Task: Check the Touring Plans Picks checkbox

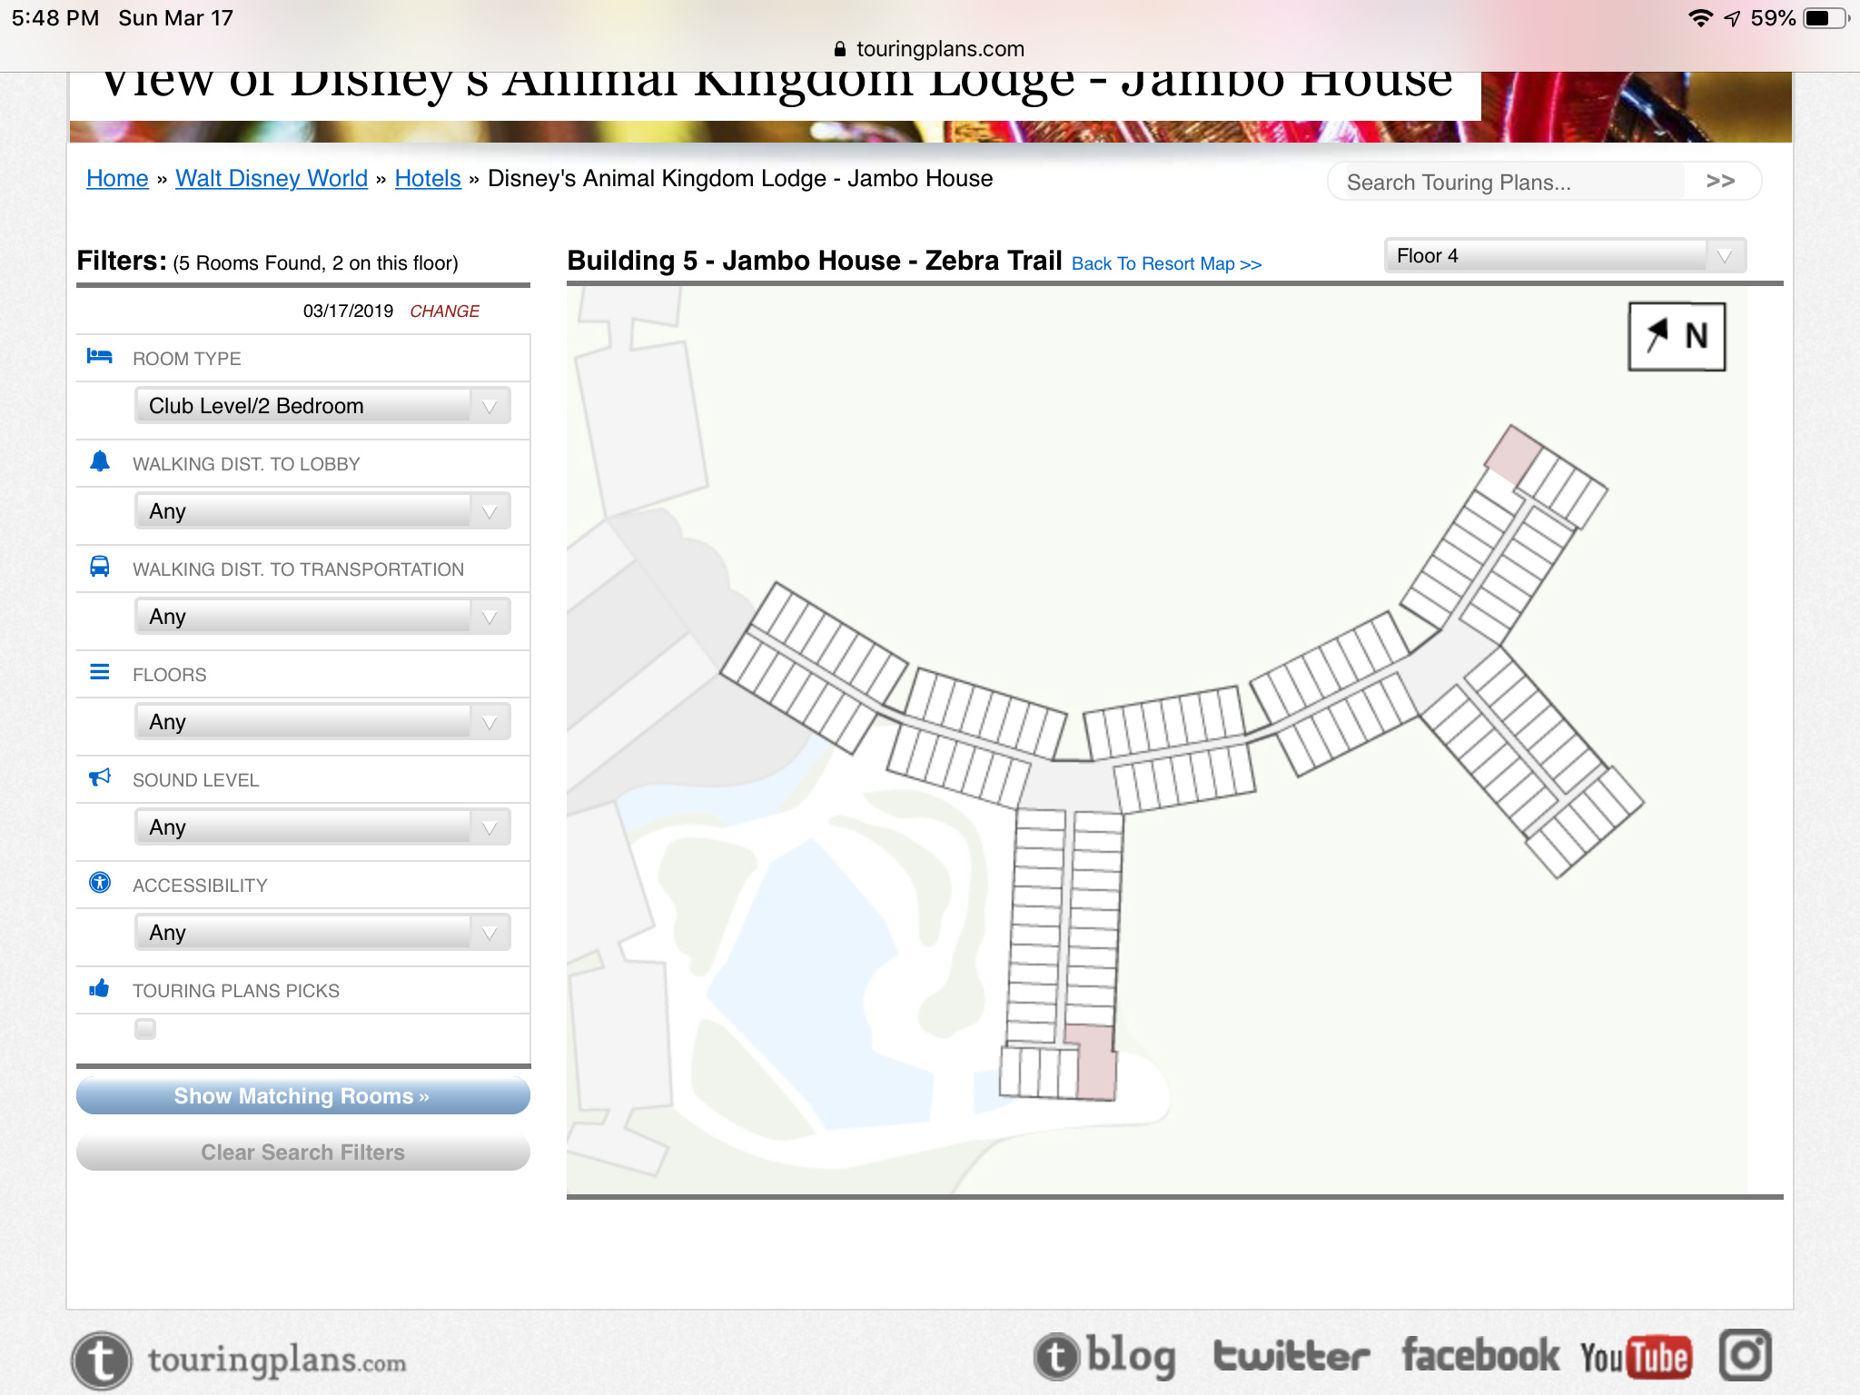Action: (145, 1029)
